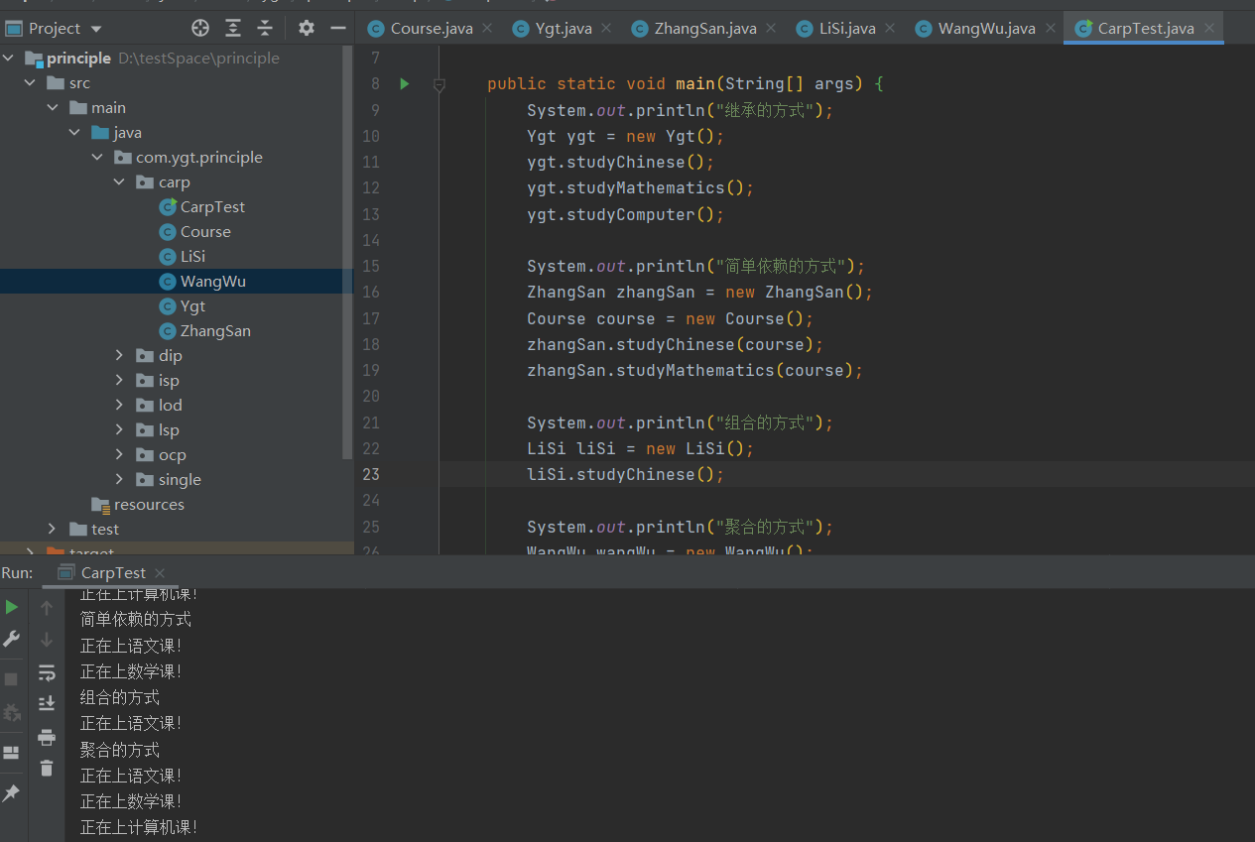Rerun CarpTest with the green play button
Viewport: 1255px width, 842px height.
12,607
